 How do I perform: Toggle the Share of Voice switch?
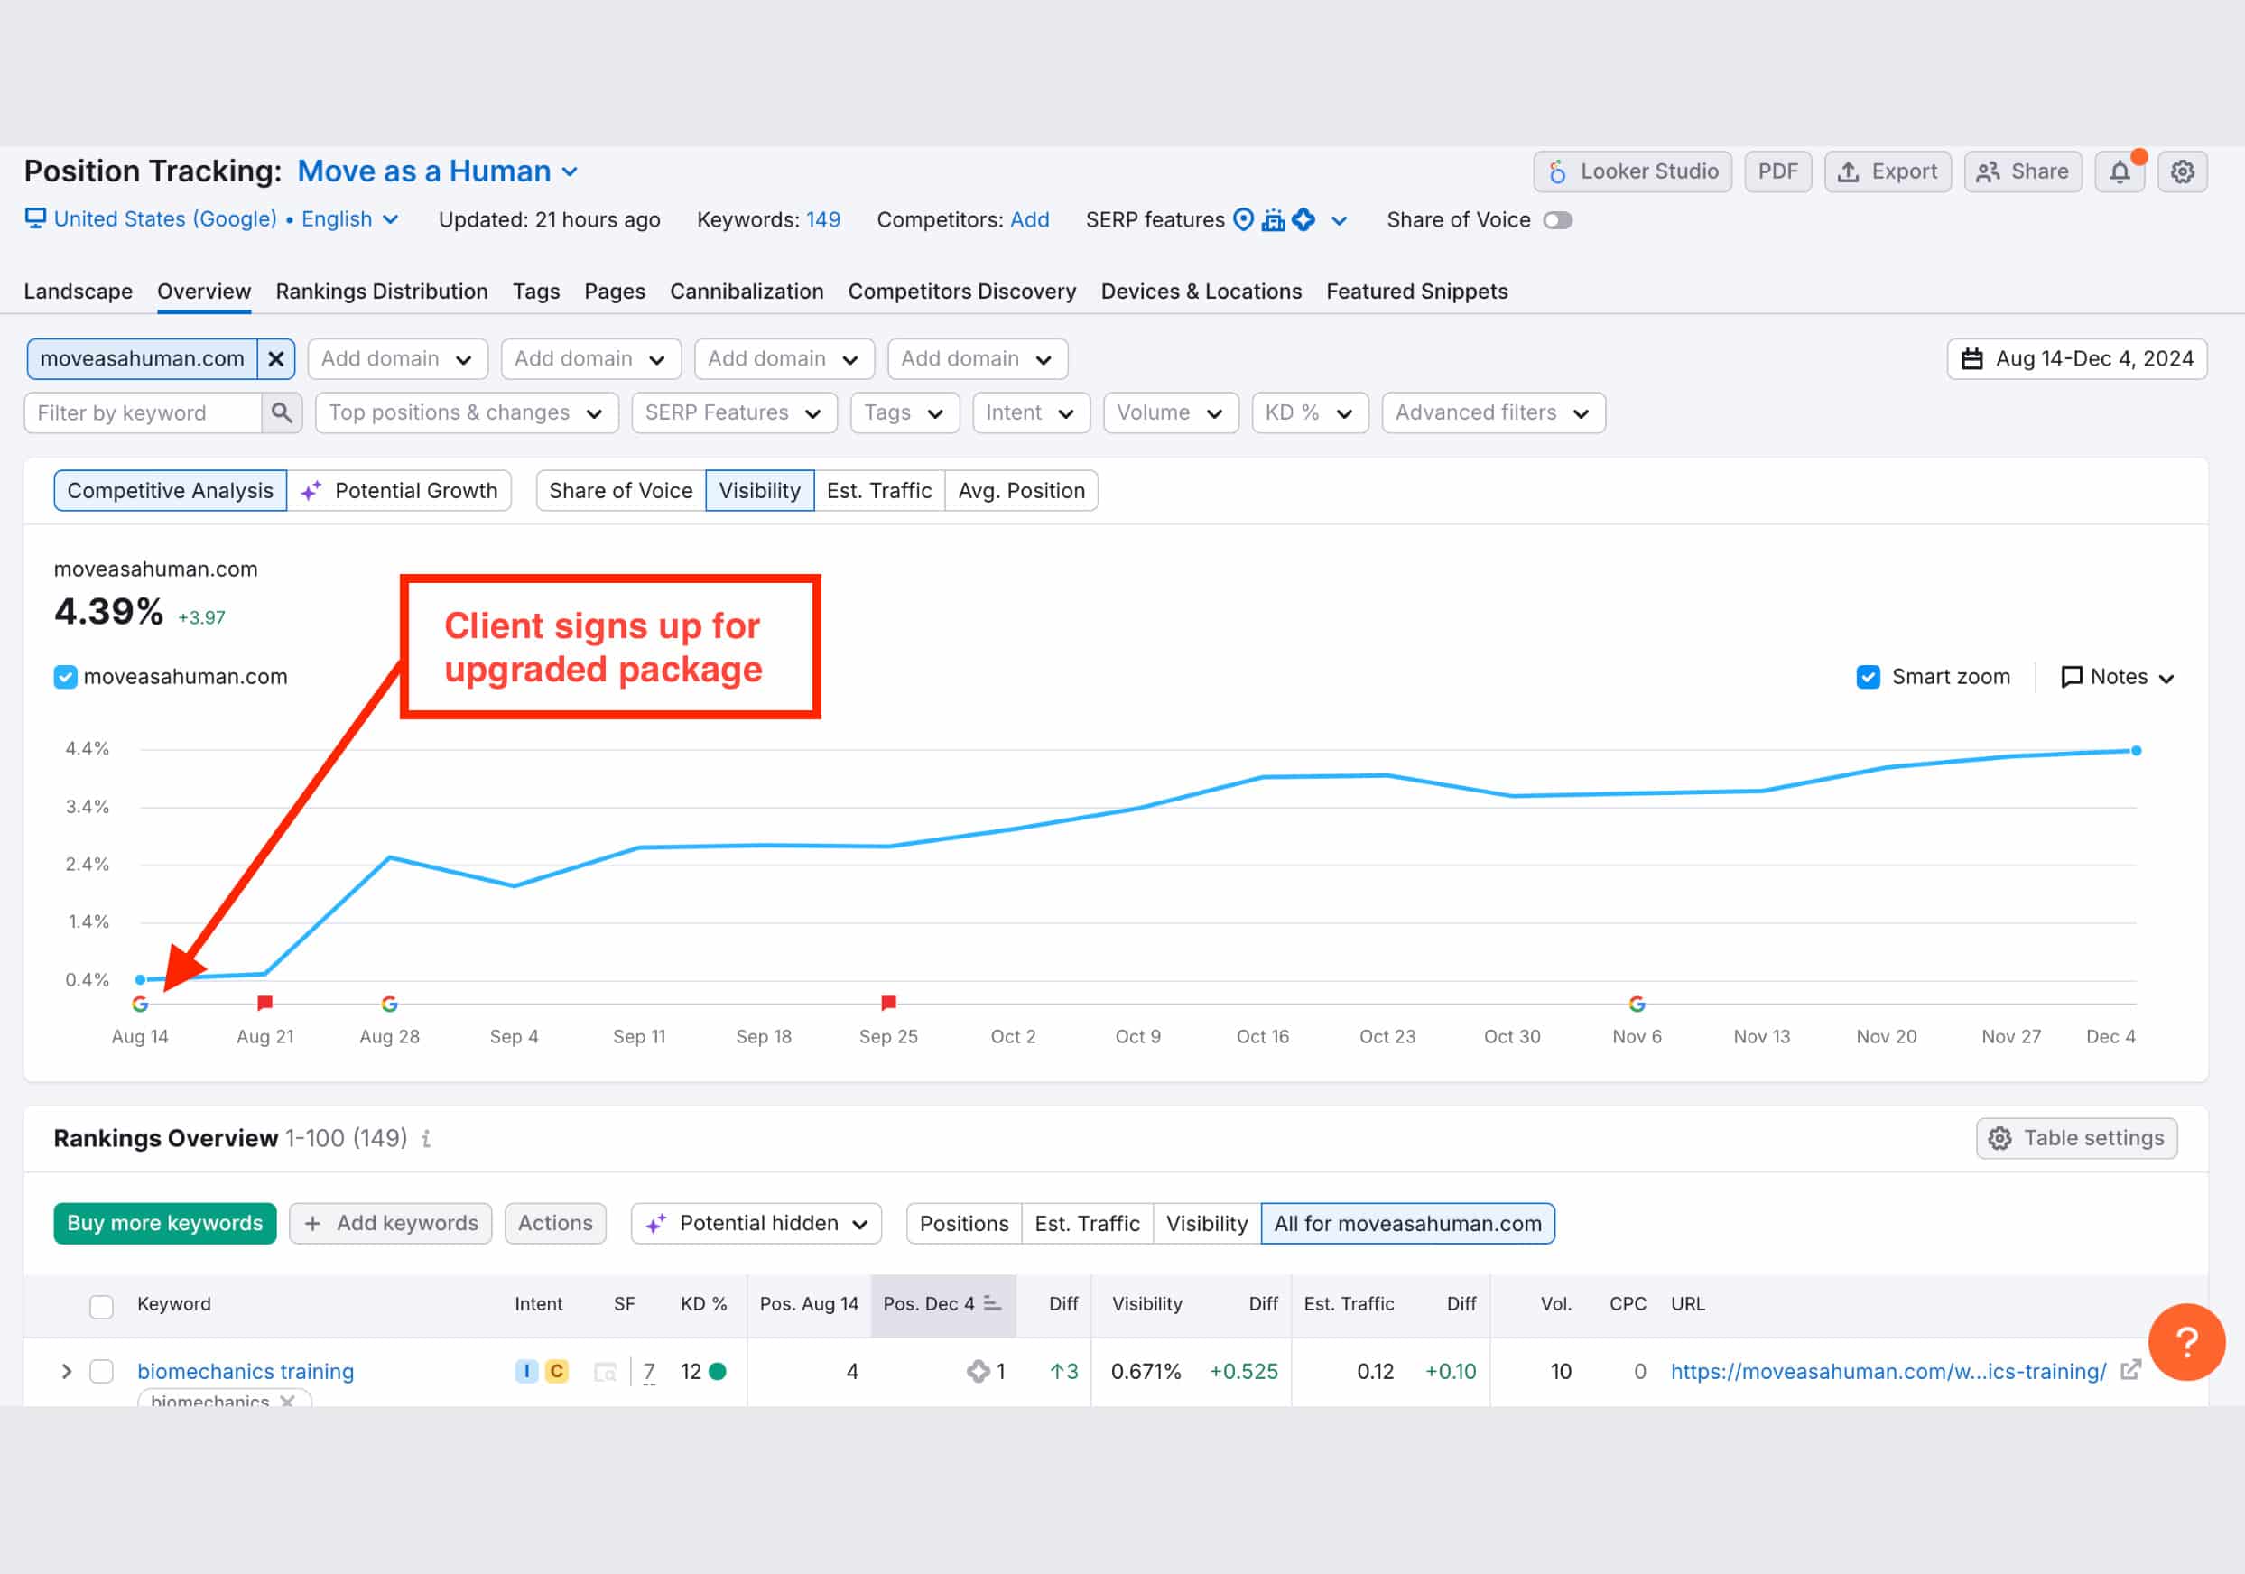coord(1556,220)
